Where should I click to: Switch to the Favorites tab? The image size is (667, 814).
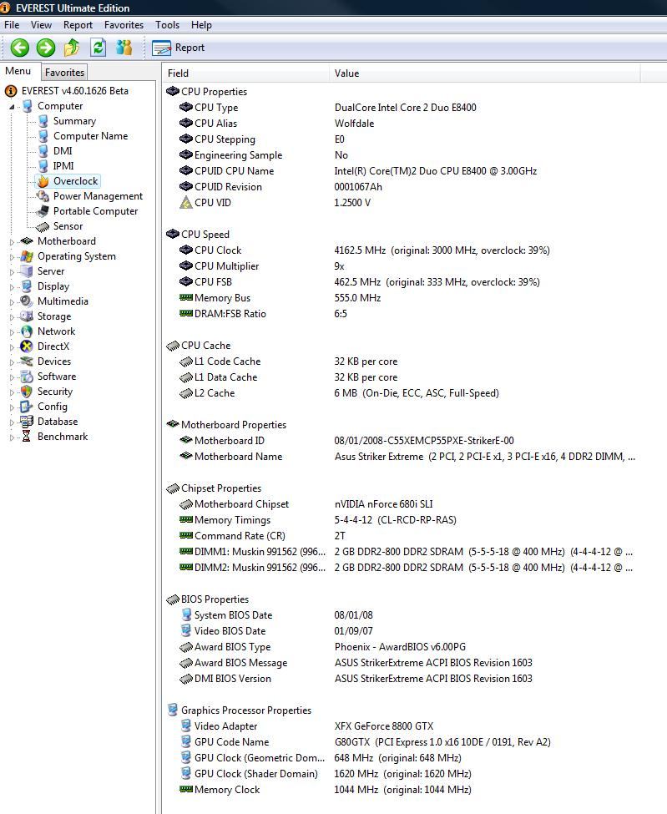tap(64, 72)
